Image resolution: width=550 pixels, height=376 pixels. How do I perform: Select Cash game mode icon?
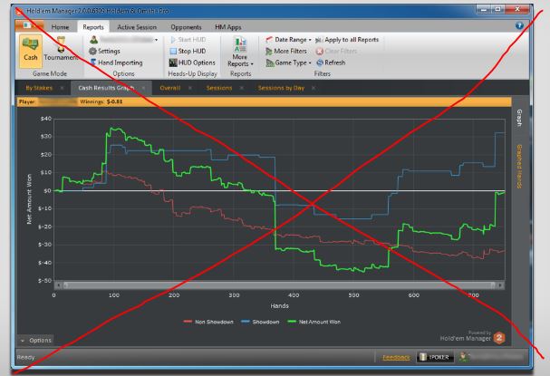click(x=31, y=51)
